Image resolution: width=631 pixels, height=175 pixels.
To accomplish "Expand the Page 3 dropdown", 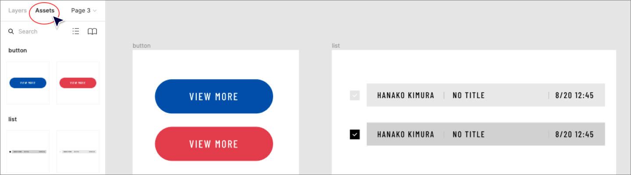I will pyautogui.click(x=84, y=10).
